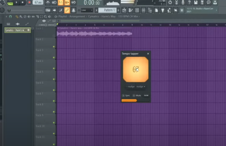Select the playlist Draw pencil tool

(17, 17)
